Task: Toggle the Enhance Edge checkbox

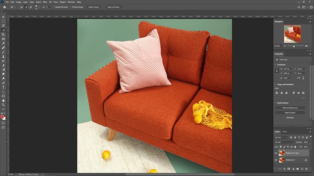Action: click(x=71, y=7)
